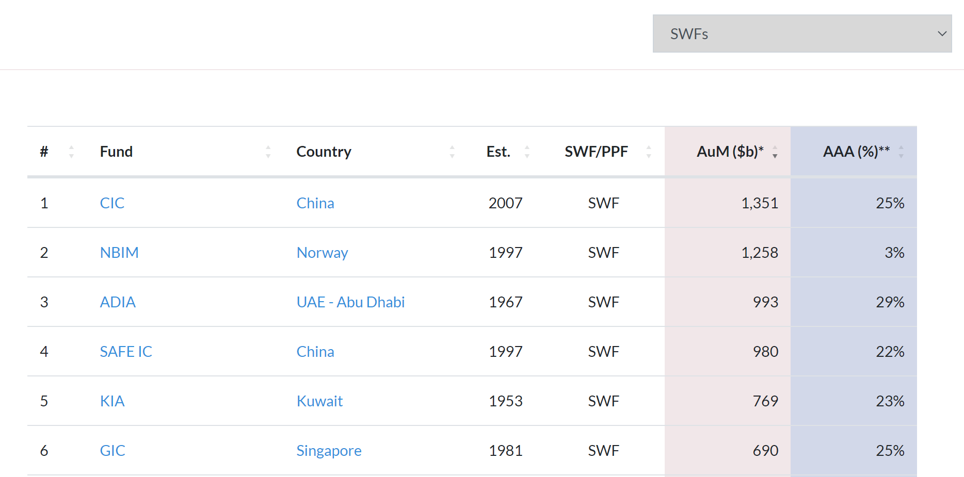The height and width of the screenshot is (477, 964).
Task: Open the CIC fund link
Action: tap(112, 203)
